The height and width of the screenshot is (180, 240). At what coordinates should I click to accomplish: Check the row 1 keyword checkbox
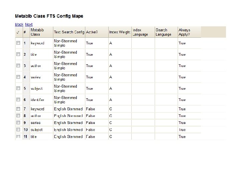click(x=18, y=43)
